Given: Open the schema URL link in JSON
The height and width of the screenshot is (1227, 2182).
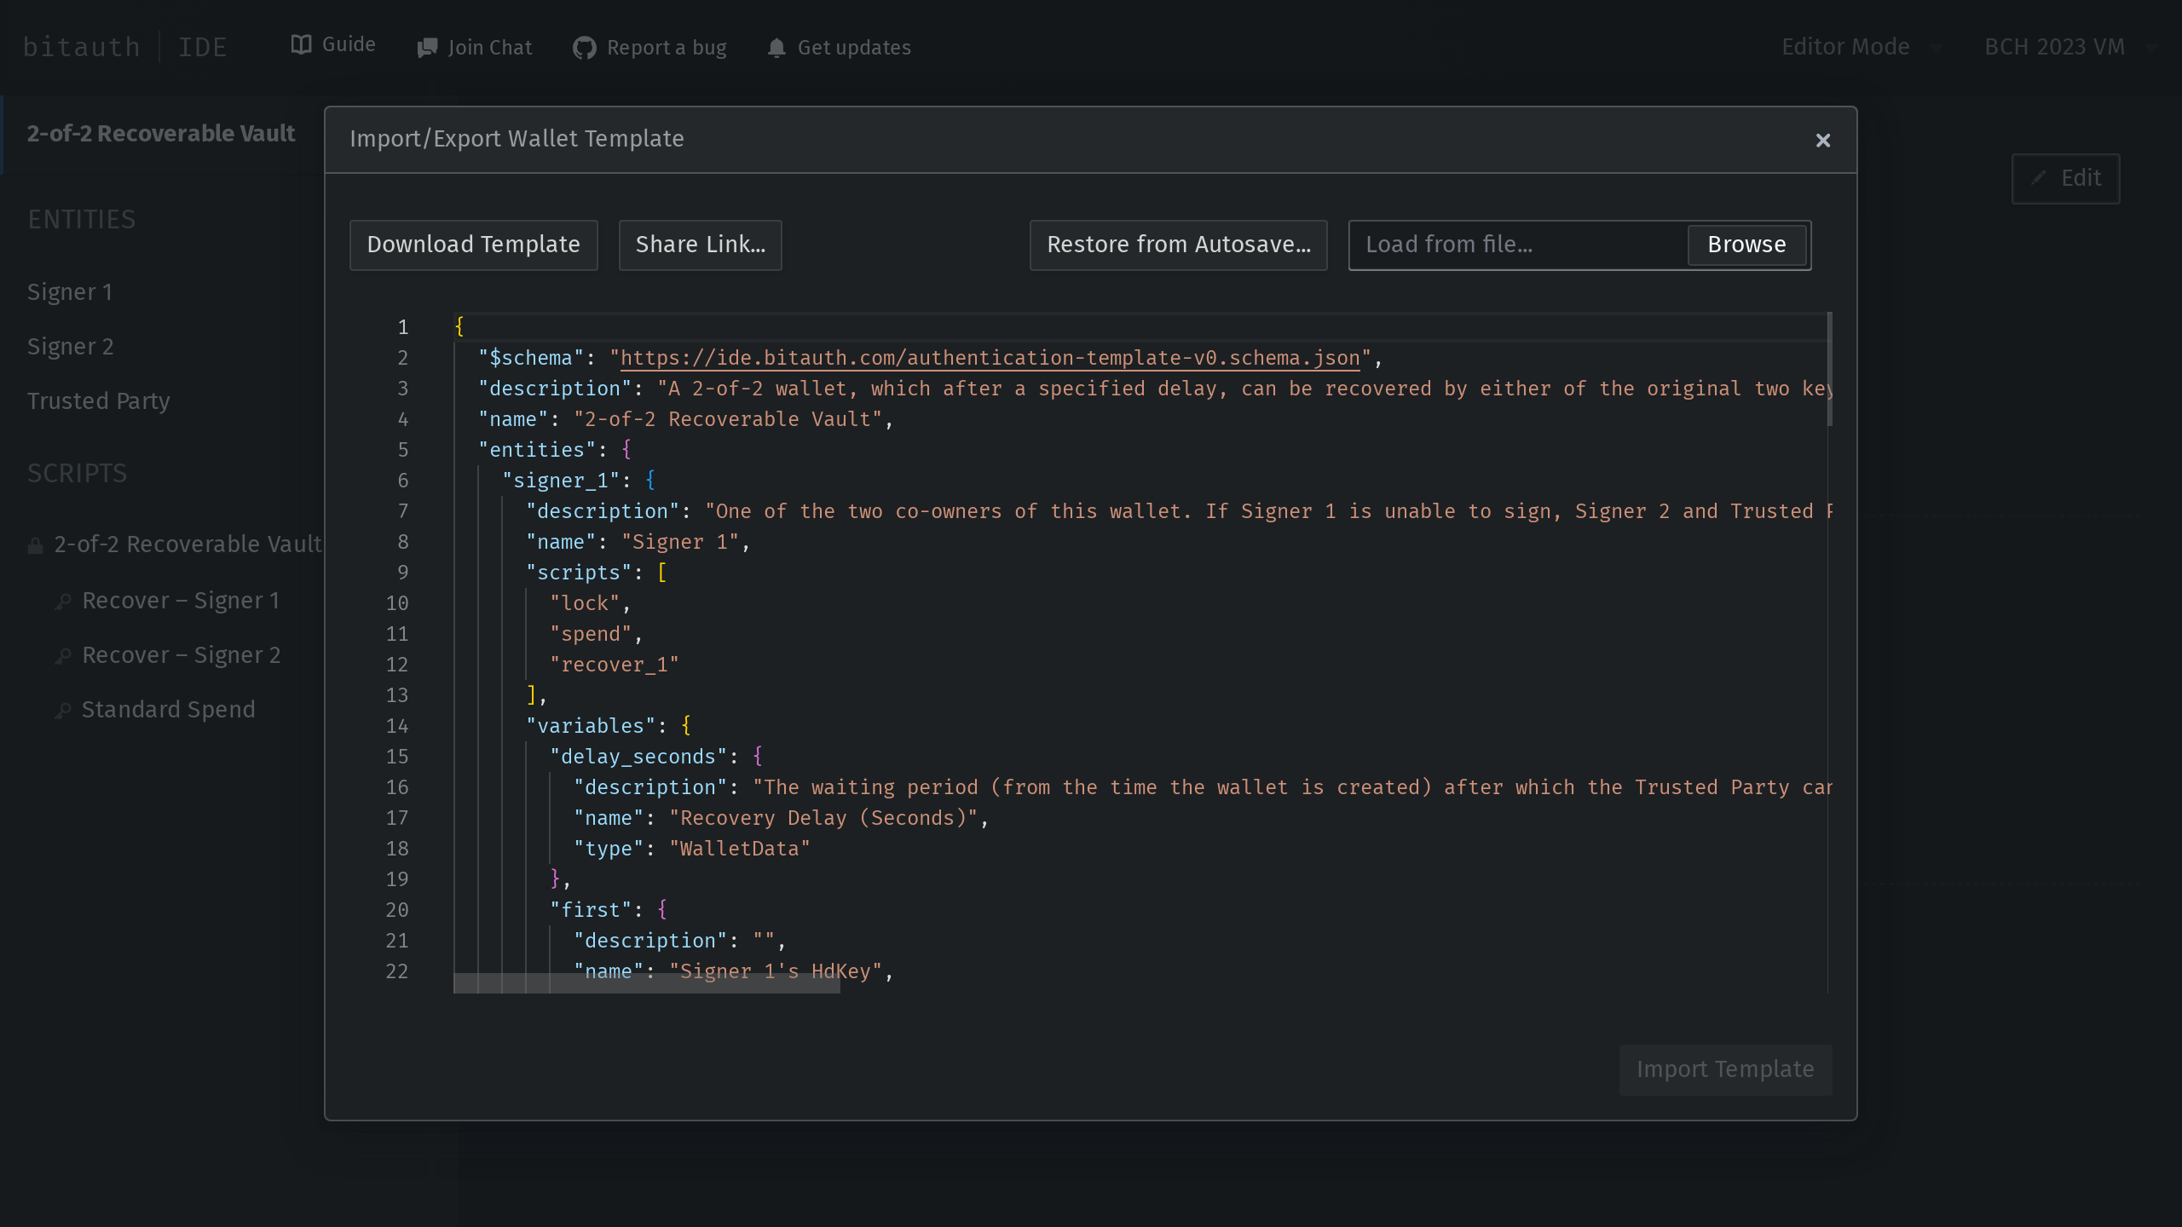Looking at the screenshot, I should pyautogui.click(x=989, y=358).
